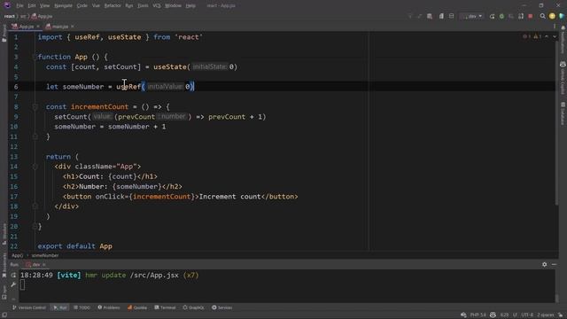
Task: Collapse incrementCount fold marker on line 8
Action: [35, 106]
